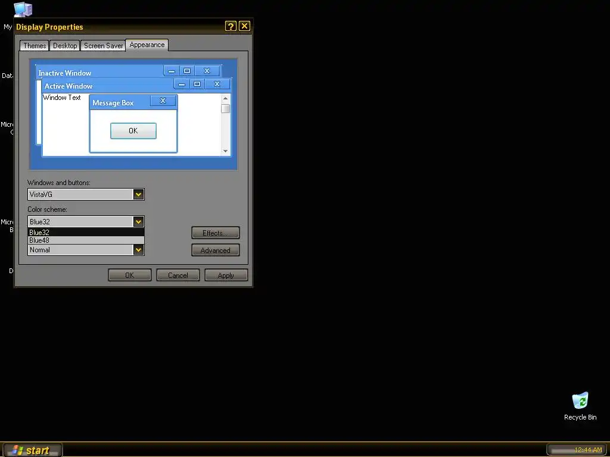This screenshot has width=610, height=457.
Task: Expand the Windows and buttons dropdown arrow
Action: [138, 195]
